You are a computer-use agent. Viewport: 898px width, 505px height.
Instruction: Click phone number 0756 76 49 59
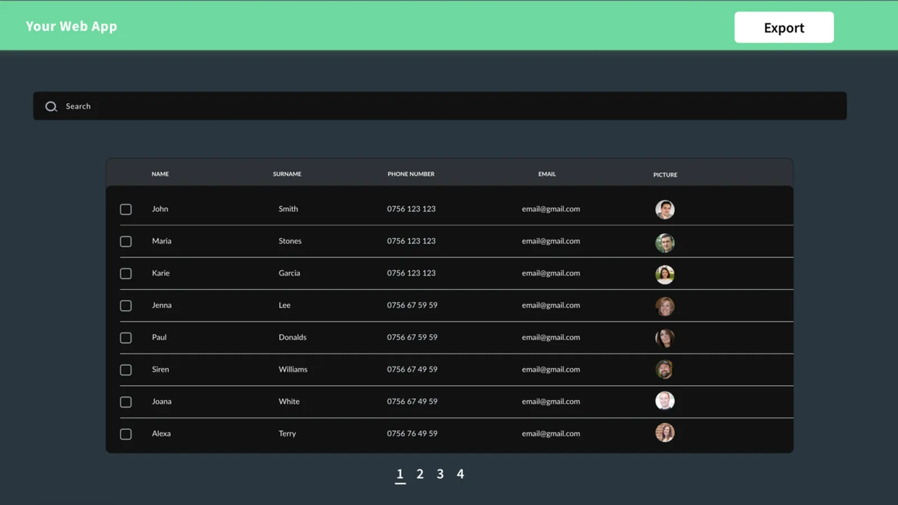click(x=412, y=434)
